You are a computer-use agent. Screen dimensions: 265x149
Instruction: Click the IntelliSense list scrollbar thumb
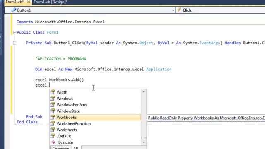(x=144, y=138)
